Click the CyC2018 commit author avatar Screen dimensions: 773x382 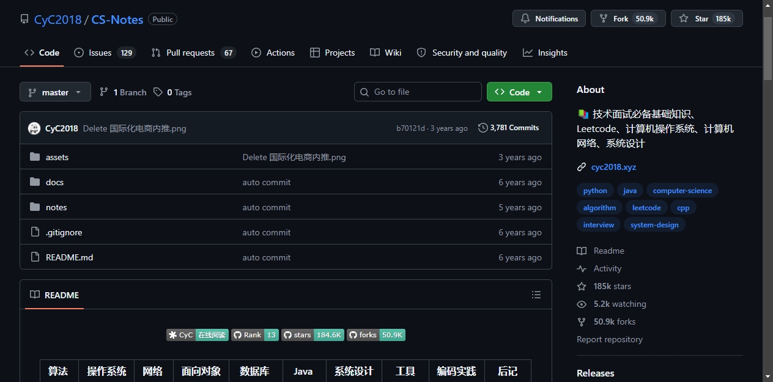pos(34,128)
